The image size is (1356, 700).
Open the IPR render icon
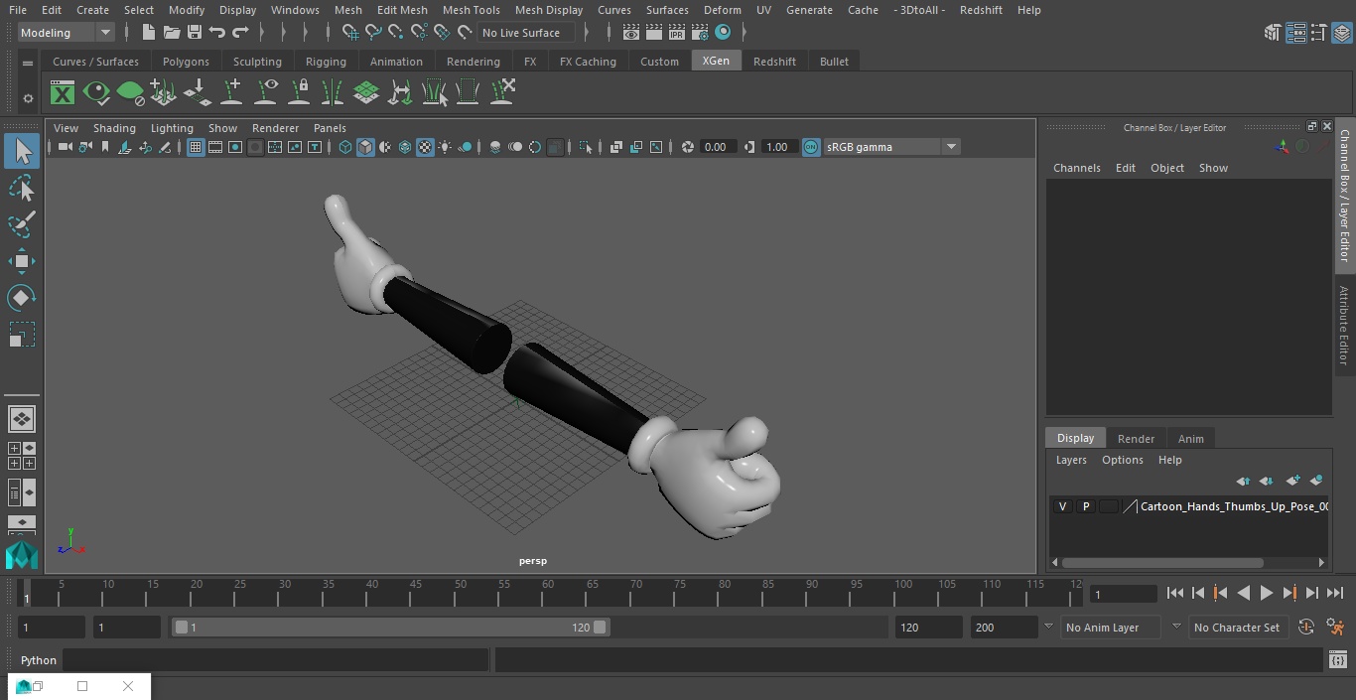(x=677, y=33)
